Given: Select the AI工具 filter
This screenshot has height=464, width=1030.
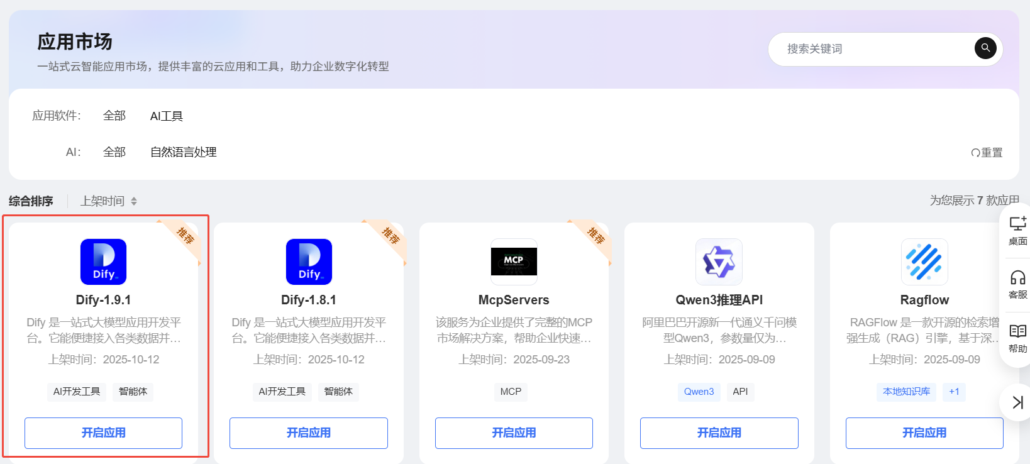Looking at the screenshot, I should pos(167,116).
